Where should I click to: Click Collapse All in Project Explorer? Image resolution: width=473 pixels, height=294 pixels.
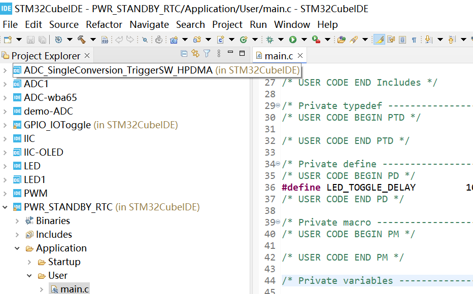[184, 54]
